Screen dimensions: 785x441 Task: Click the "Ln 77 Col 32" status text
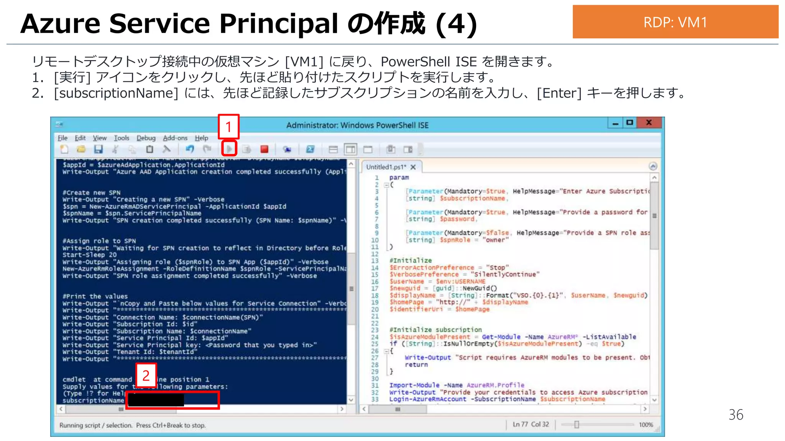pos(531,425)
